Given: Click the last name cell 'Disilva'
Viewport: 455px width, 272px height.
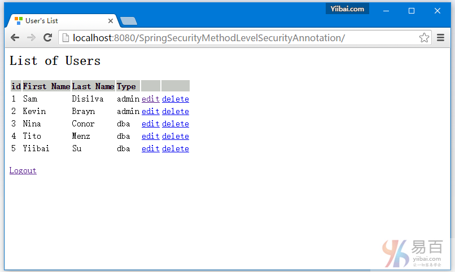Looking at the screenshot, I should click(88, 99).
